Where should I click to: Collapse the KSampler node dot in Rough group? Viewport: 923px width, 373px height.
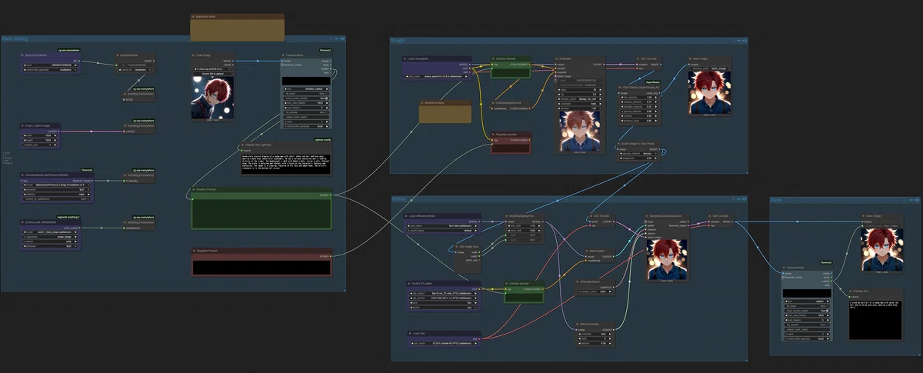tap(557, 58)
